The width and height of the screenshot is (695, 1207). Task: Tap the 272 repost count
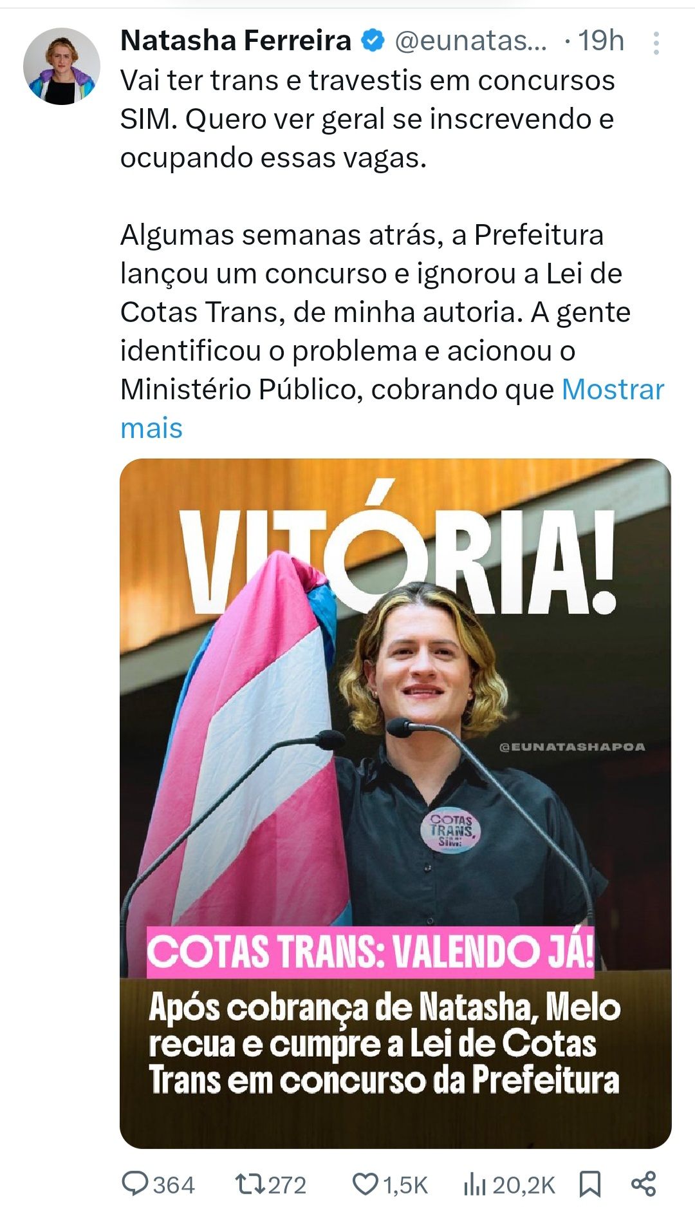[287, 1185]
